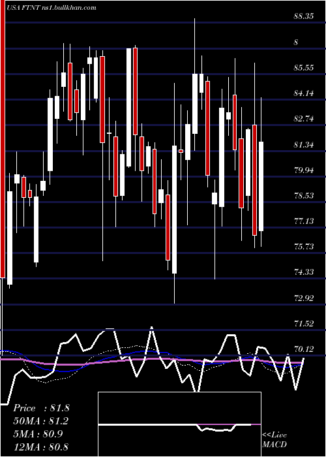The height and width of the screenshot is (457, 326).
Task: Select the 79.94 price axis label
Action: 304,170
